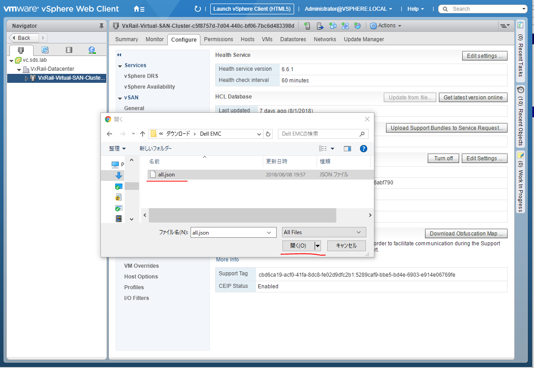Image resolution: width=534 pixels, height=368 pixels.
Task: Select the Networking navigator icon
Action: coord(92,50)
